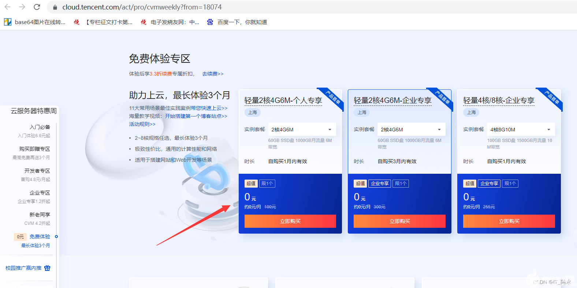Open the 去续费>> link

[x=213, y=74]
